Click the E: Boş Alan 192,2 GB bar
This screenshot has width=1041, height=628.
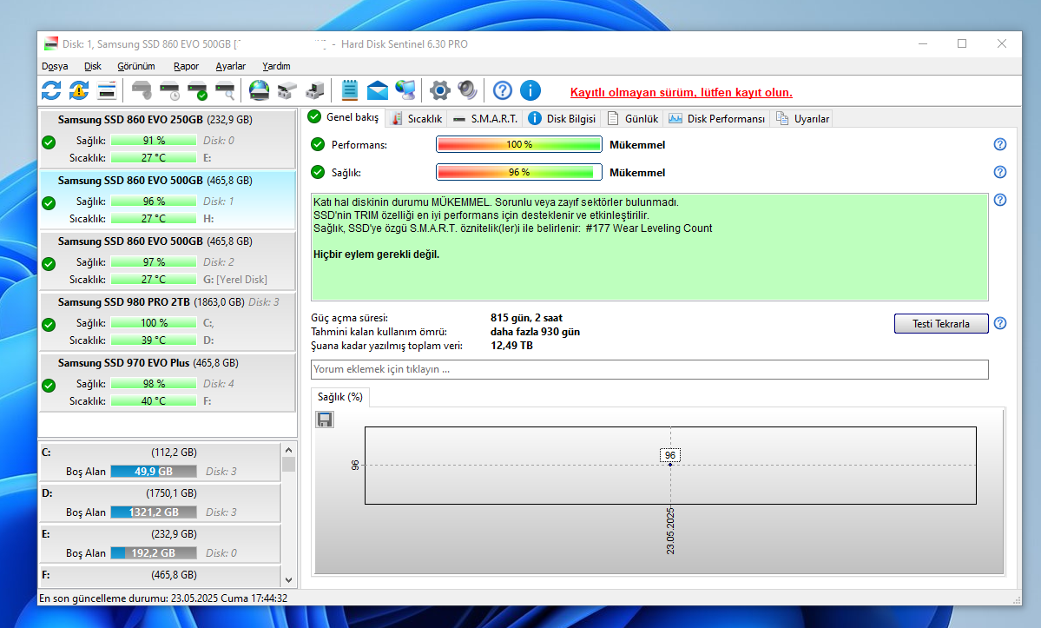[154, 553]
